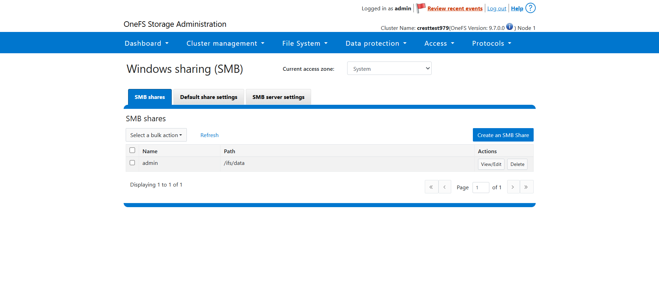The width and height of the screenshot is (659, 304).
Task: Open Review recent events link
Action: coord(455,8)
